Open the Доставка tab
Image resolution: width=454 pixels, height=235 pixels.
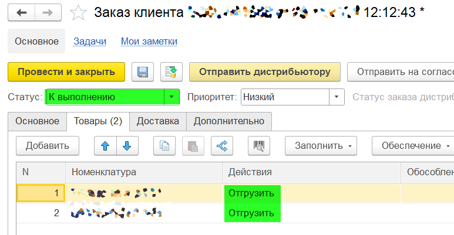point(158,121)
